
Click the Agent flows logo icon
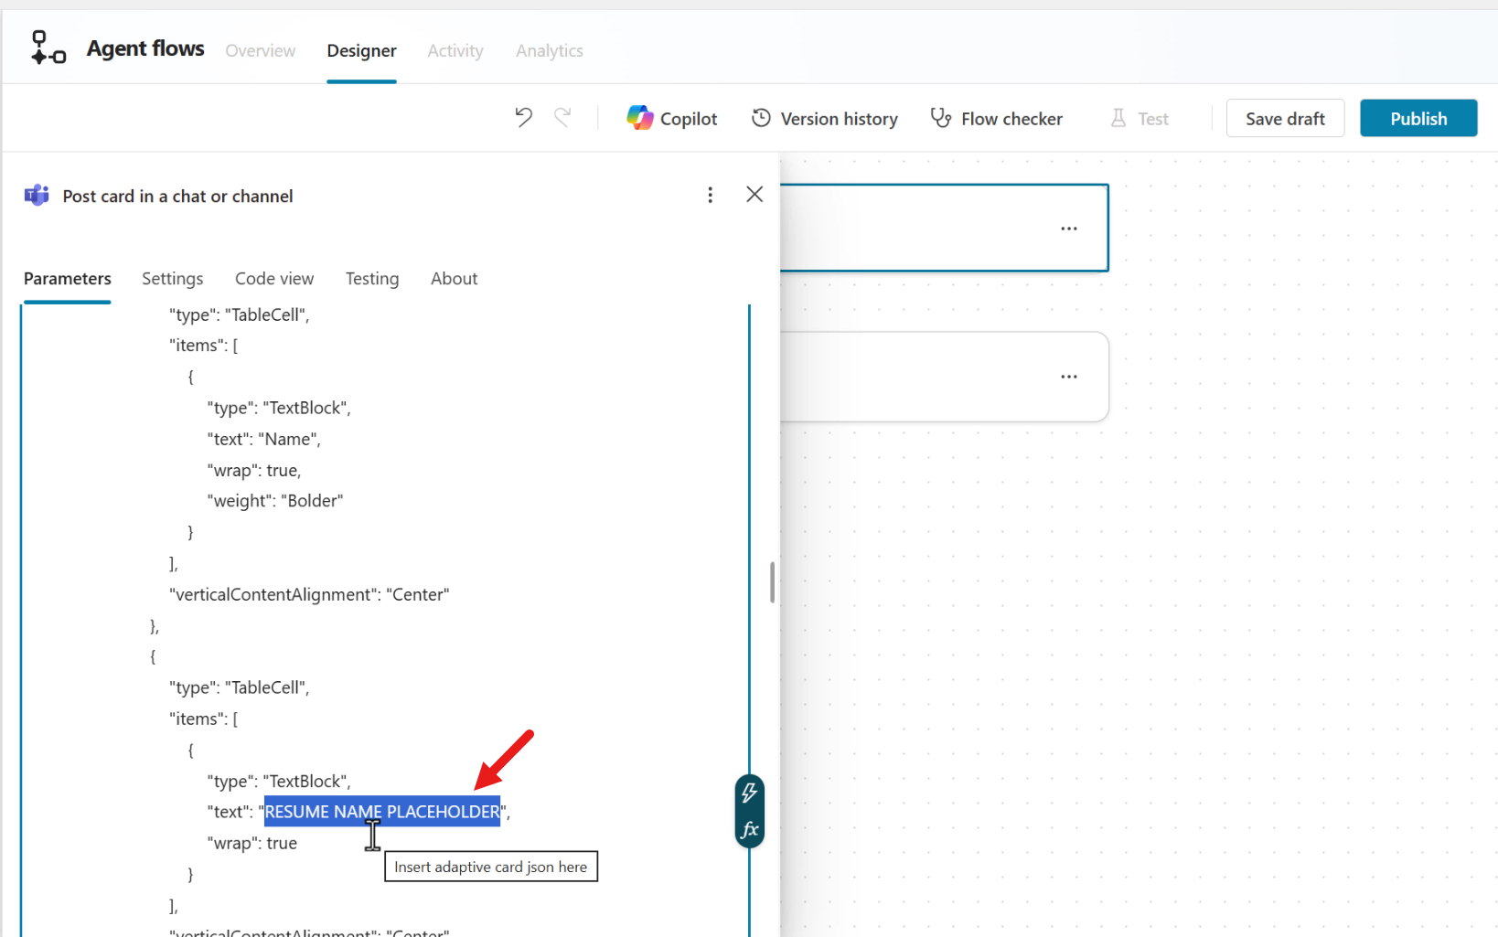tap(48, 48)
